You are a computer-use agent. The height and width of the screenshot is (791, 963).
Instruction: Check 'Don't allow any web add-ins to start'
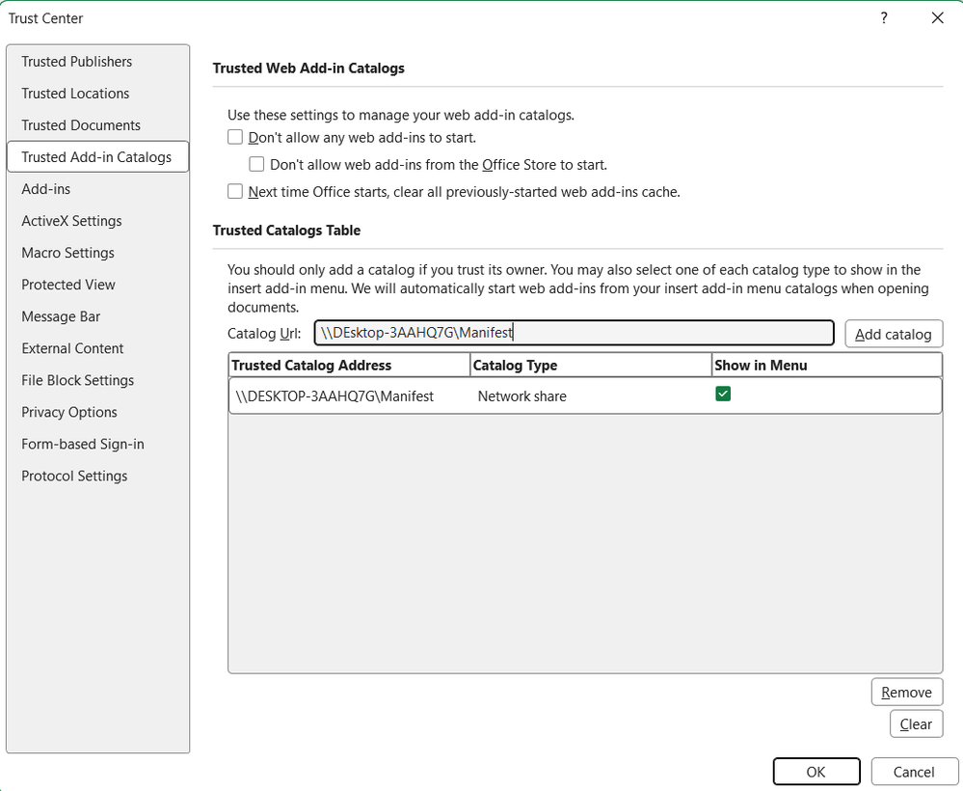235,137
